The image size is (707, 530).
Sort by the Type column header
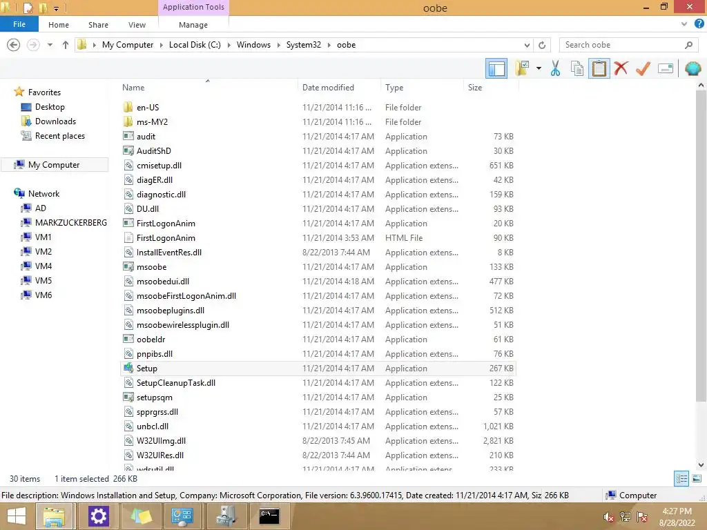click(422, 88)
